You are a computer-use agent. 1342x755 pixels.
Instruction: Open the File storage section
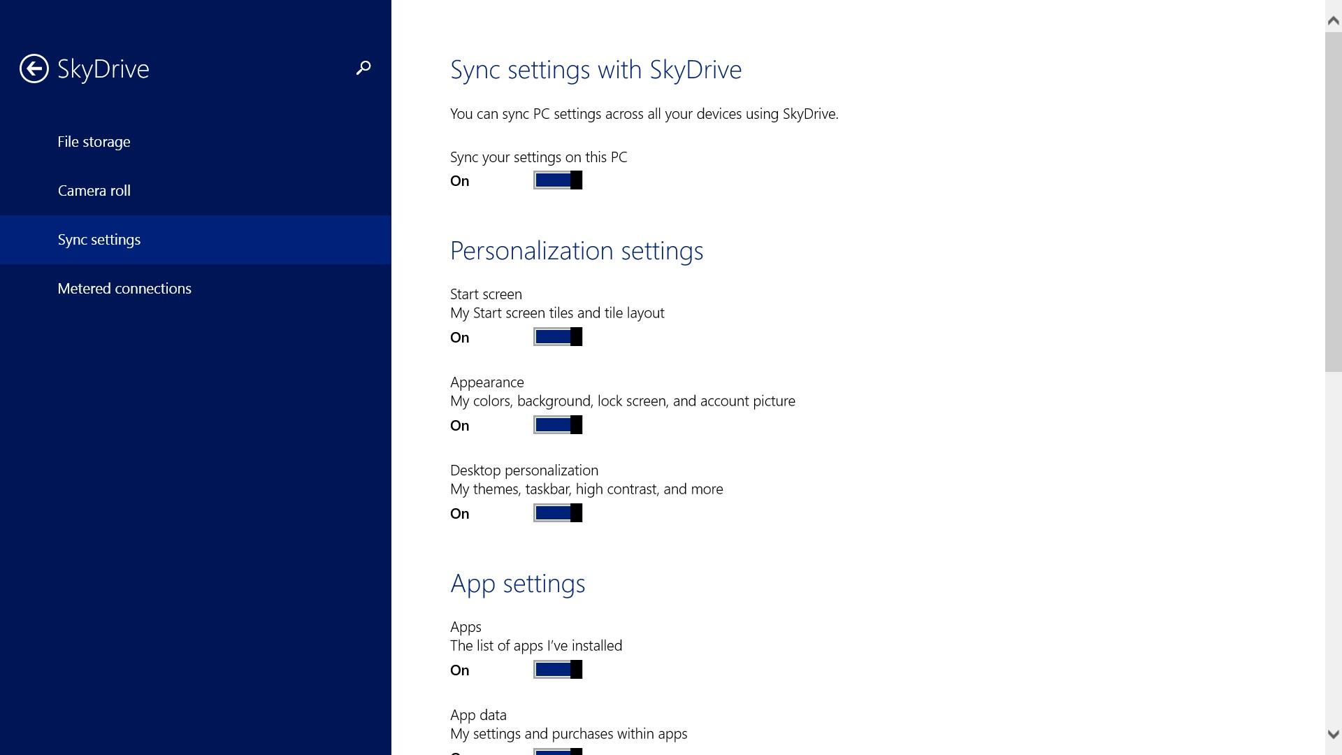click(x=94, y=142)
